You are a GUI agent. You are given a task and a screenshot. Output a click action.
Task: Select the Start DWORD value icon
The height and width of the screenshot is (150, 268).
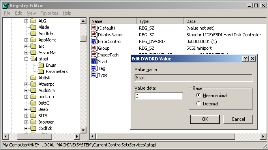point(94,61)
